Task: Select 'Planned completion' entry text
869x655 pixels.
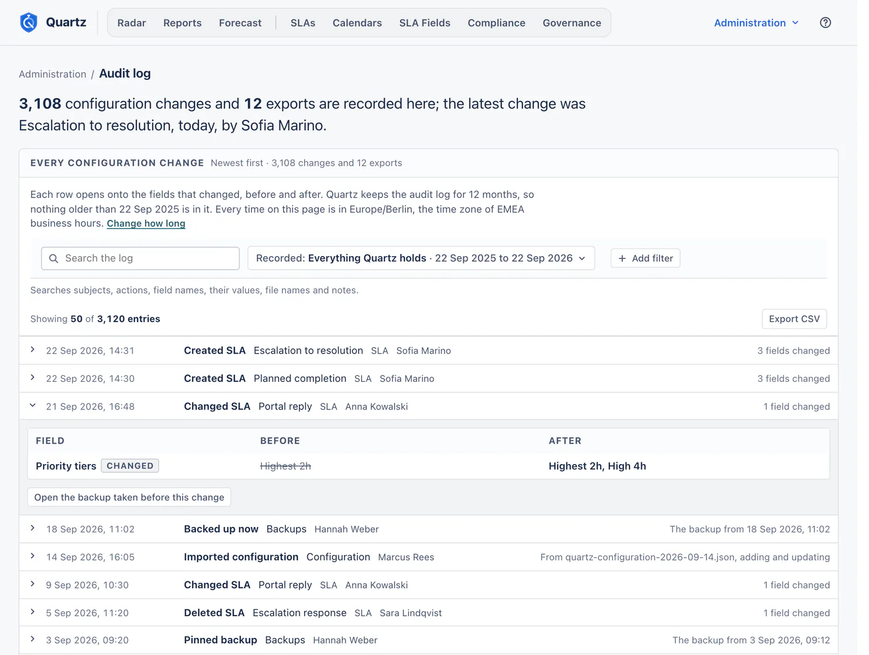Action: [300, 378]
